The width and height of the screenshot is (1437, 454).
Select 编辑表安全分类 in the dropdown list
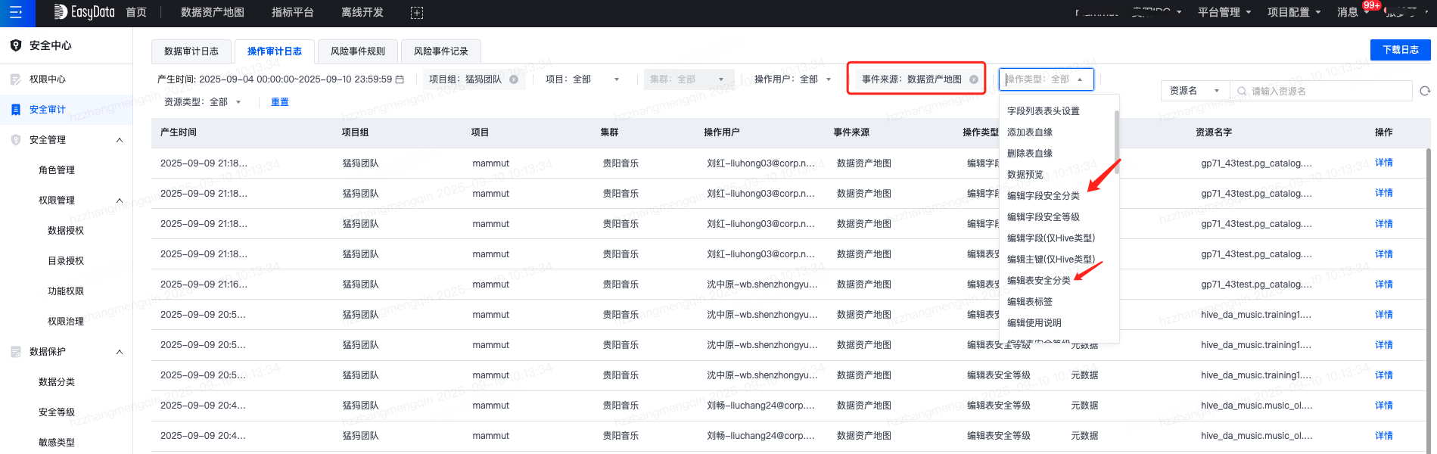[x=1038, y=281]
